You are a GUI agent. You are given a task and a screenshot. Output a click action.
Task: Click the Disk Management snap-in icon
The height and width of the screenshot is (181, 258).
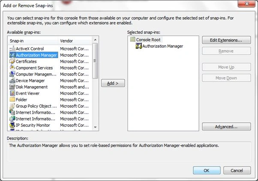pyautogui.click(x=12, y=87)
